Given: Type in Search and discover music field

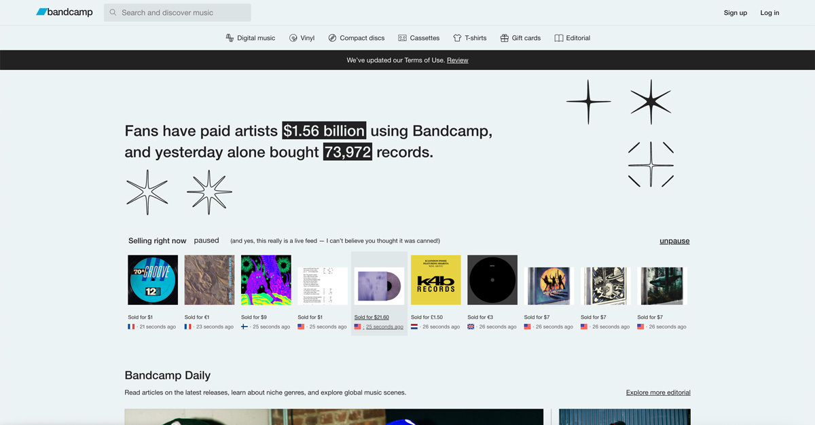Looking at the screenshot, I should tap(183, 12).
